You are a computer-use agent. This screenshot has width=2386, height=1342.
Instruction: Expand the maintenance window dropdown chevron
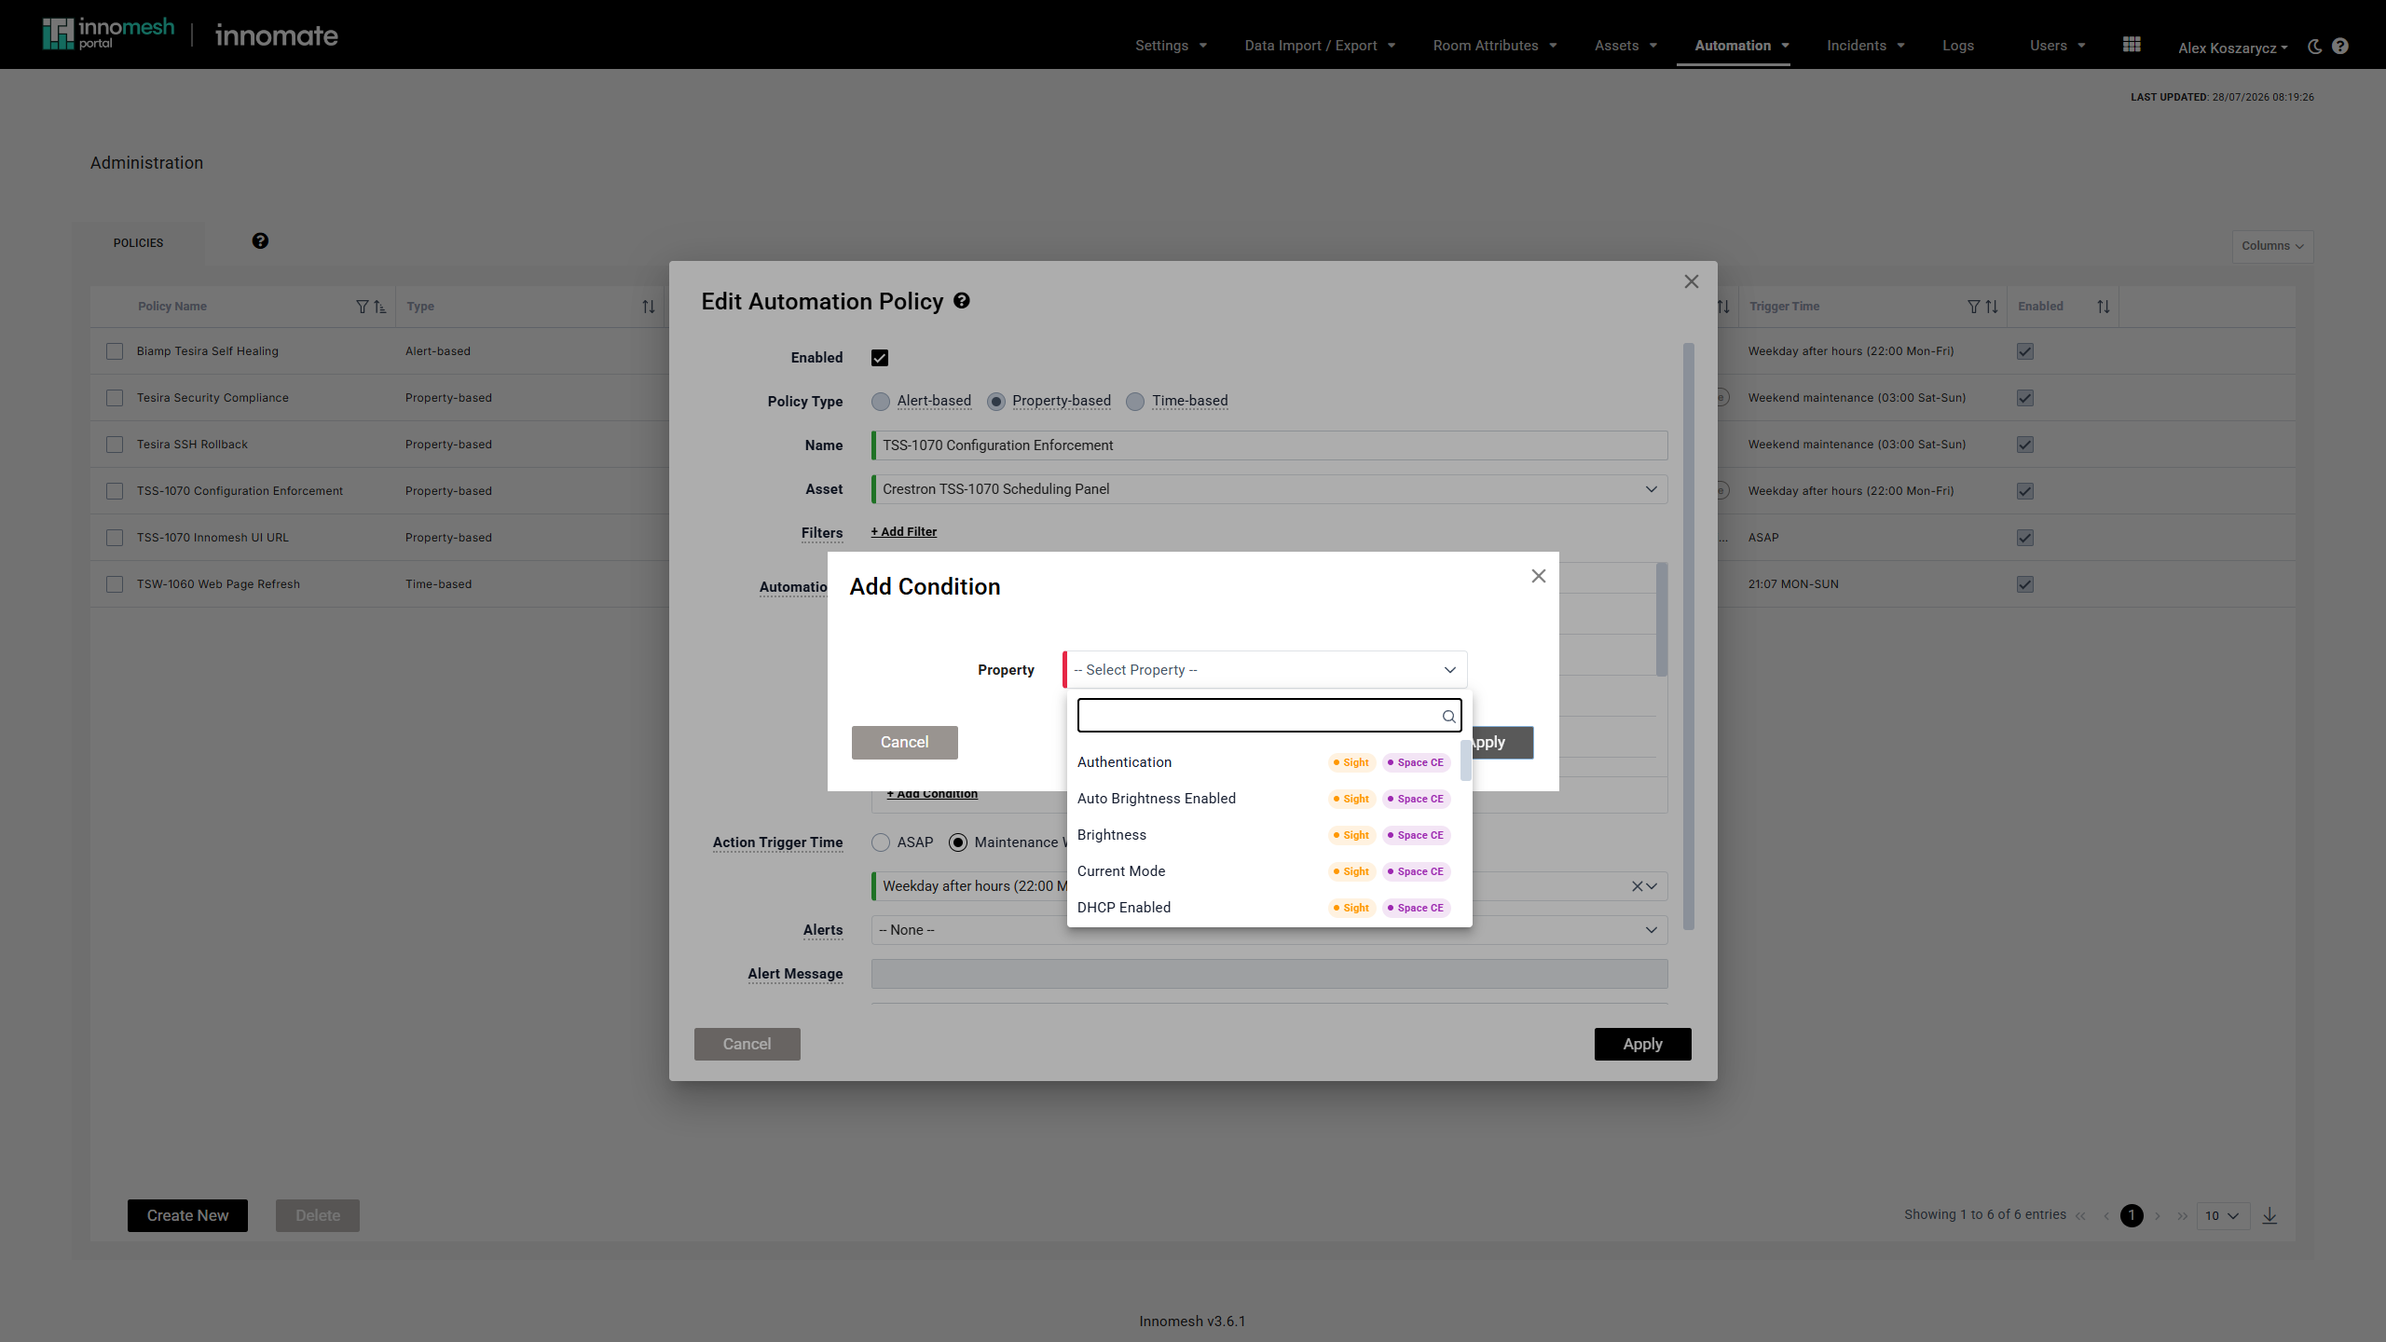point(1652,886)
